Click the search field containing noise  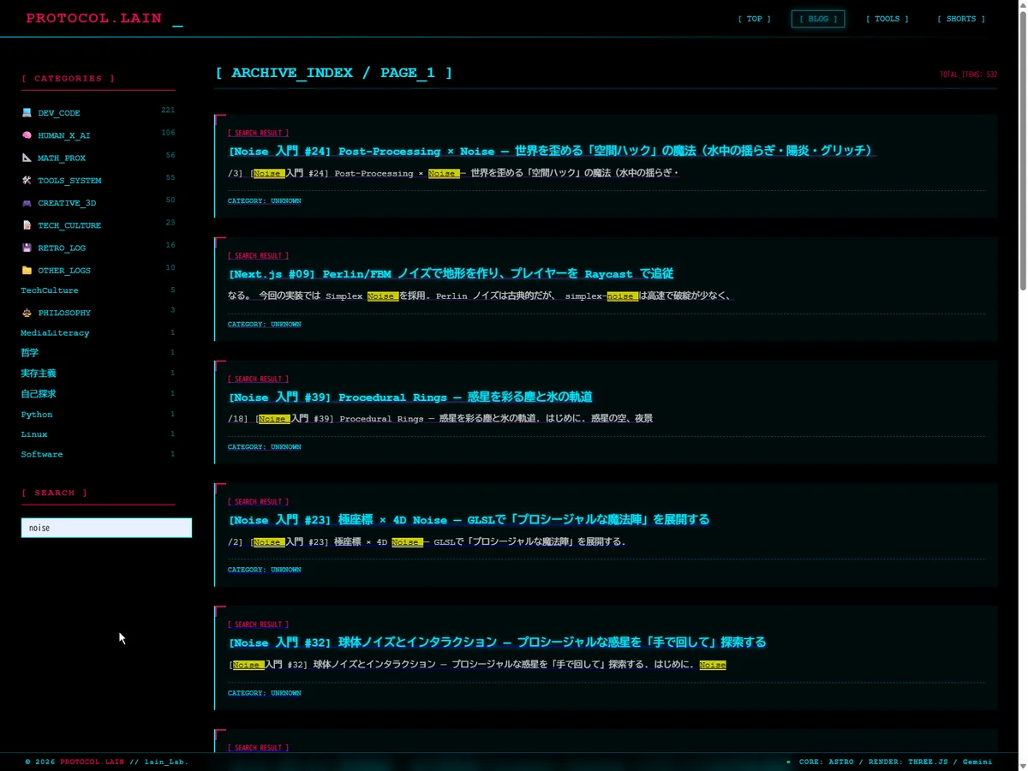(x=106, y=528)
